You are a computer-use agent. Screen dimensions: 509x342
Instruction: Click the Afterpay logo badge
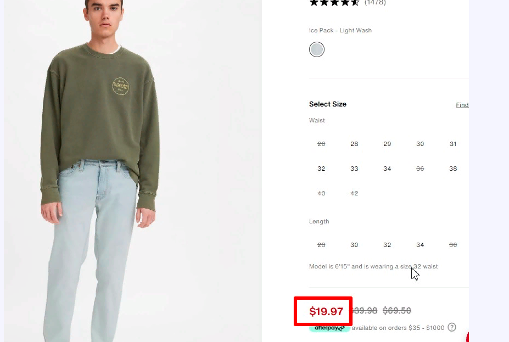click(x=329, y=328)
